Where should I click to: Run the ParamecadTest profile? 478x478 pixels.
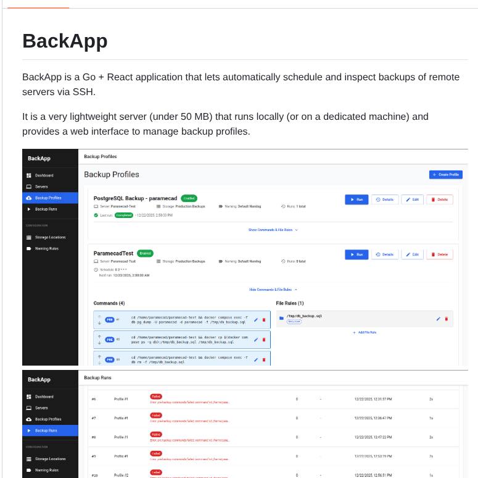[356, 254]
